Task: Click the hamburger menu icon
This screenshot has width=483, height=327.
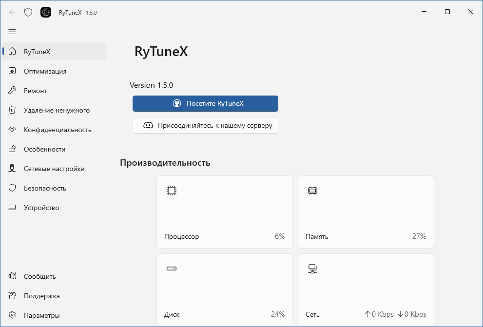Action: [x=12, y=32]
